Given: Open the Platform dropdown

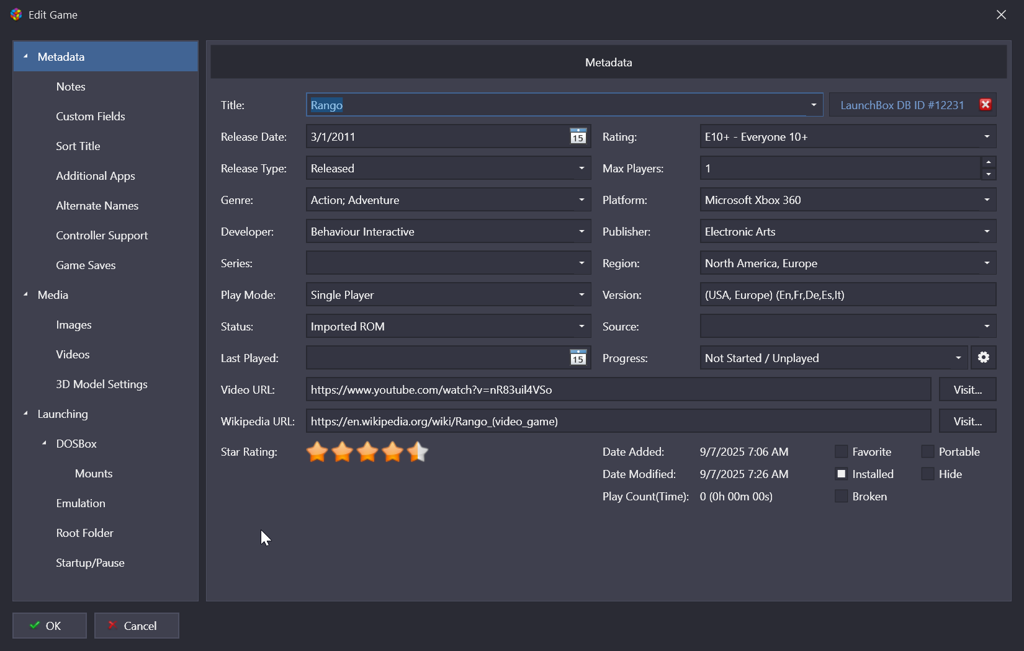Looking at the screenshot, I should [x=987, y=200].
